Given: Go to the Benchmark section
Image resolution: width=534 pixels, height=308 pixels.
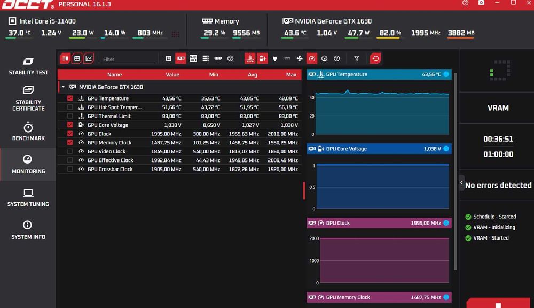Looking at the screenshot, I should point(28,132).
